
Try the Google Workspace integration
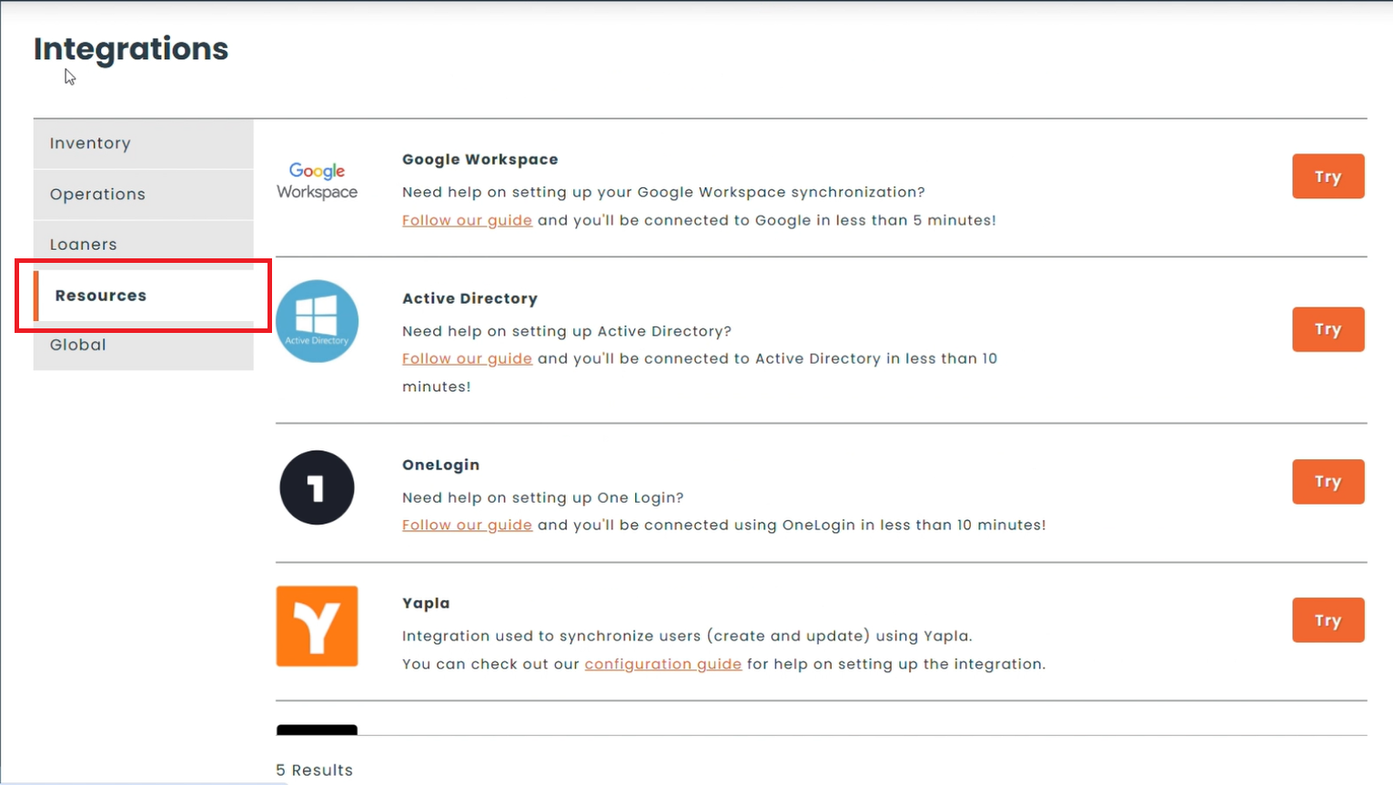coord(1327,176)
